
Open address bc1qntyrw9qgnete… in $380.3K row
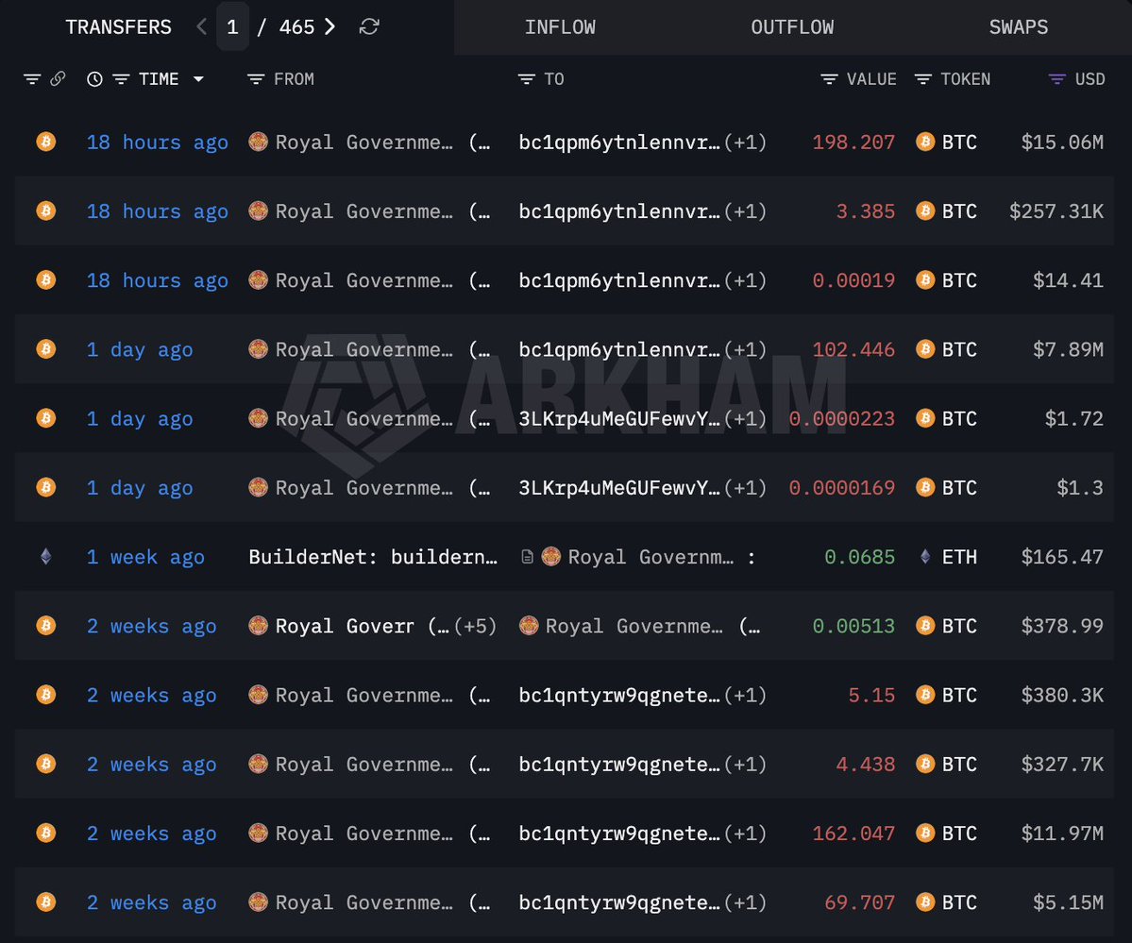[x=619, y=696]
